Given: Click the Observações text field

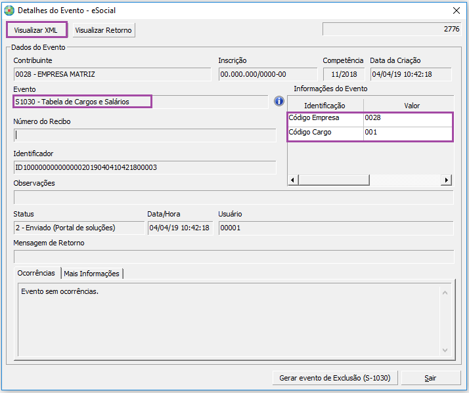Looking at the screenshot, I should (233, 197).
